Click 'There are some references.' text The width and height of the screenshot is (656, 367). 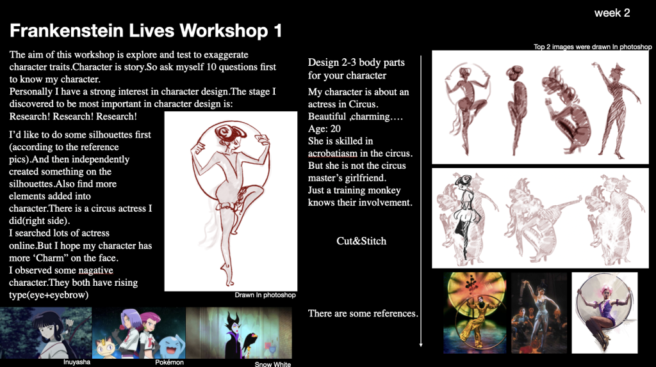pos(363,313)
